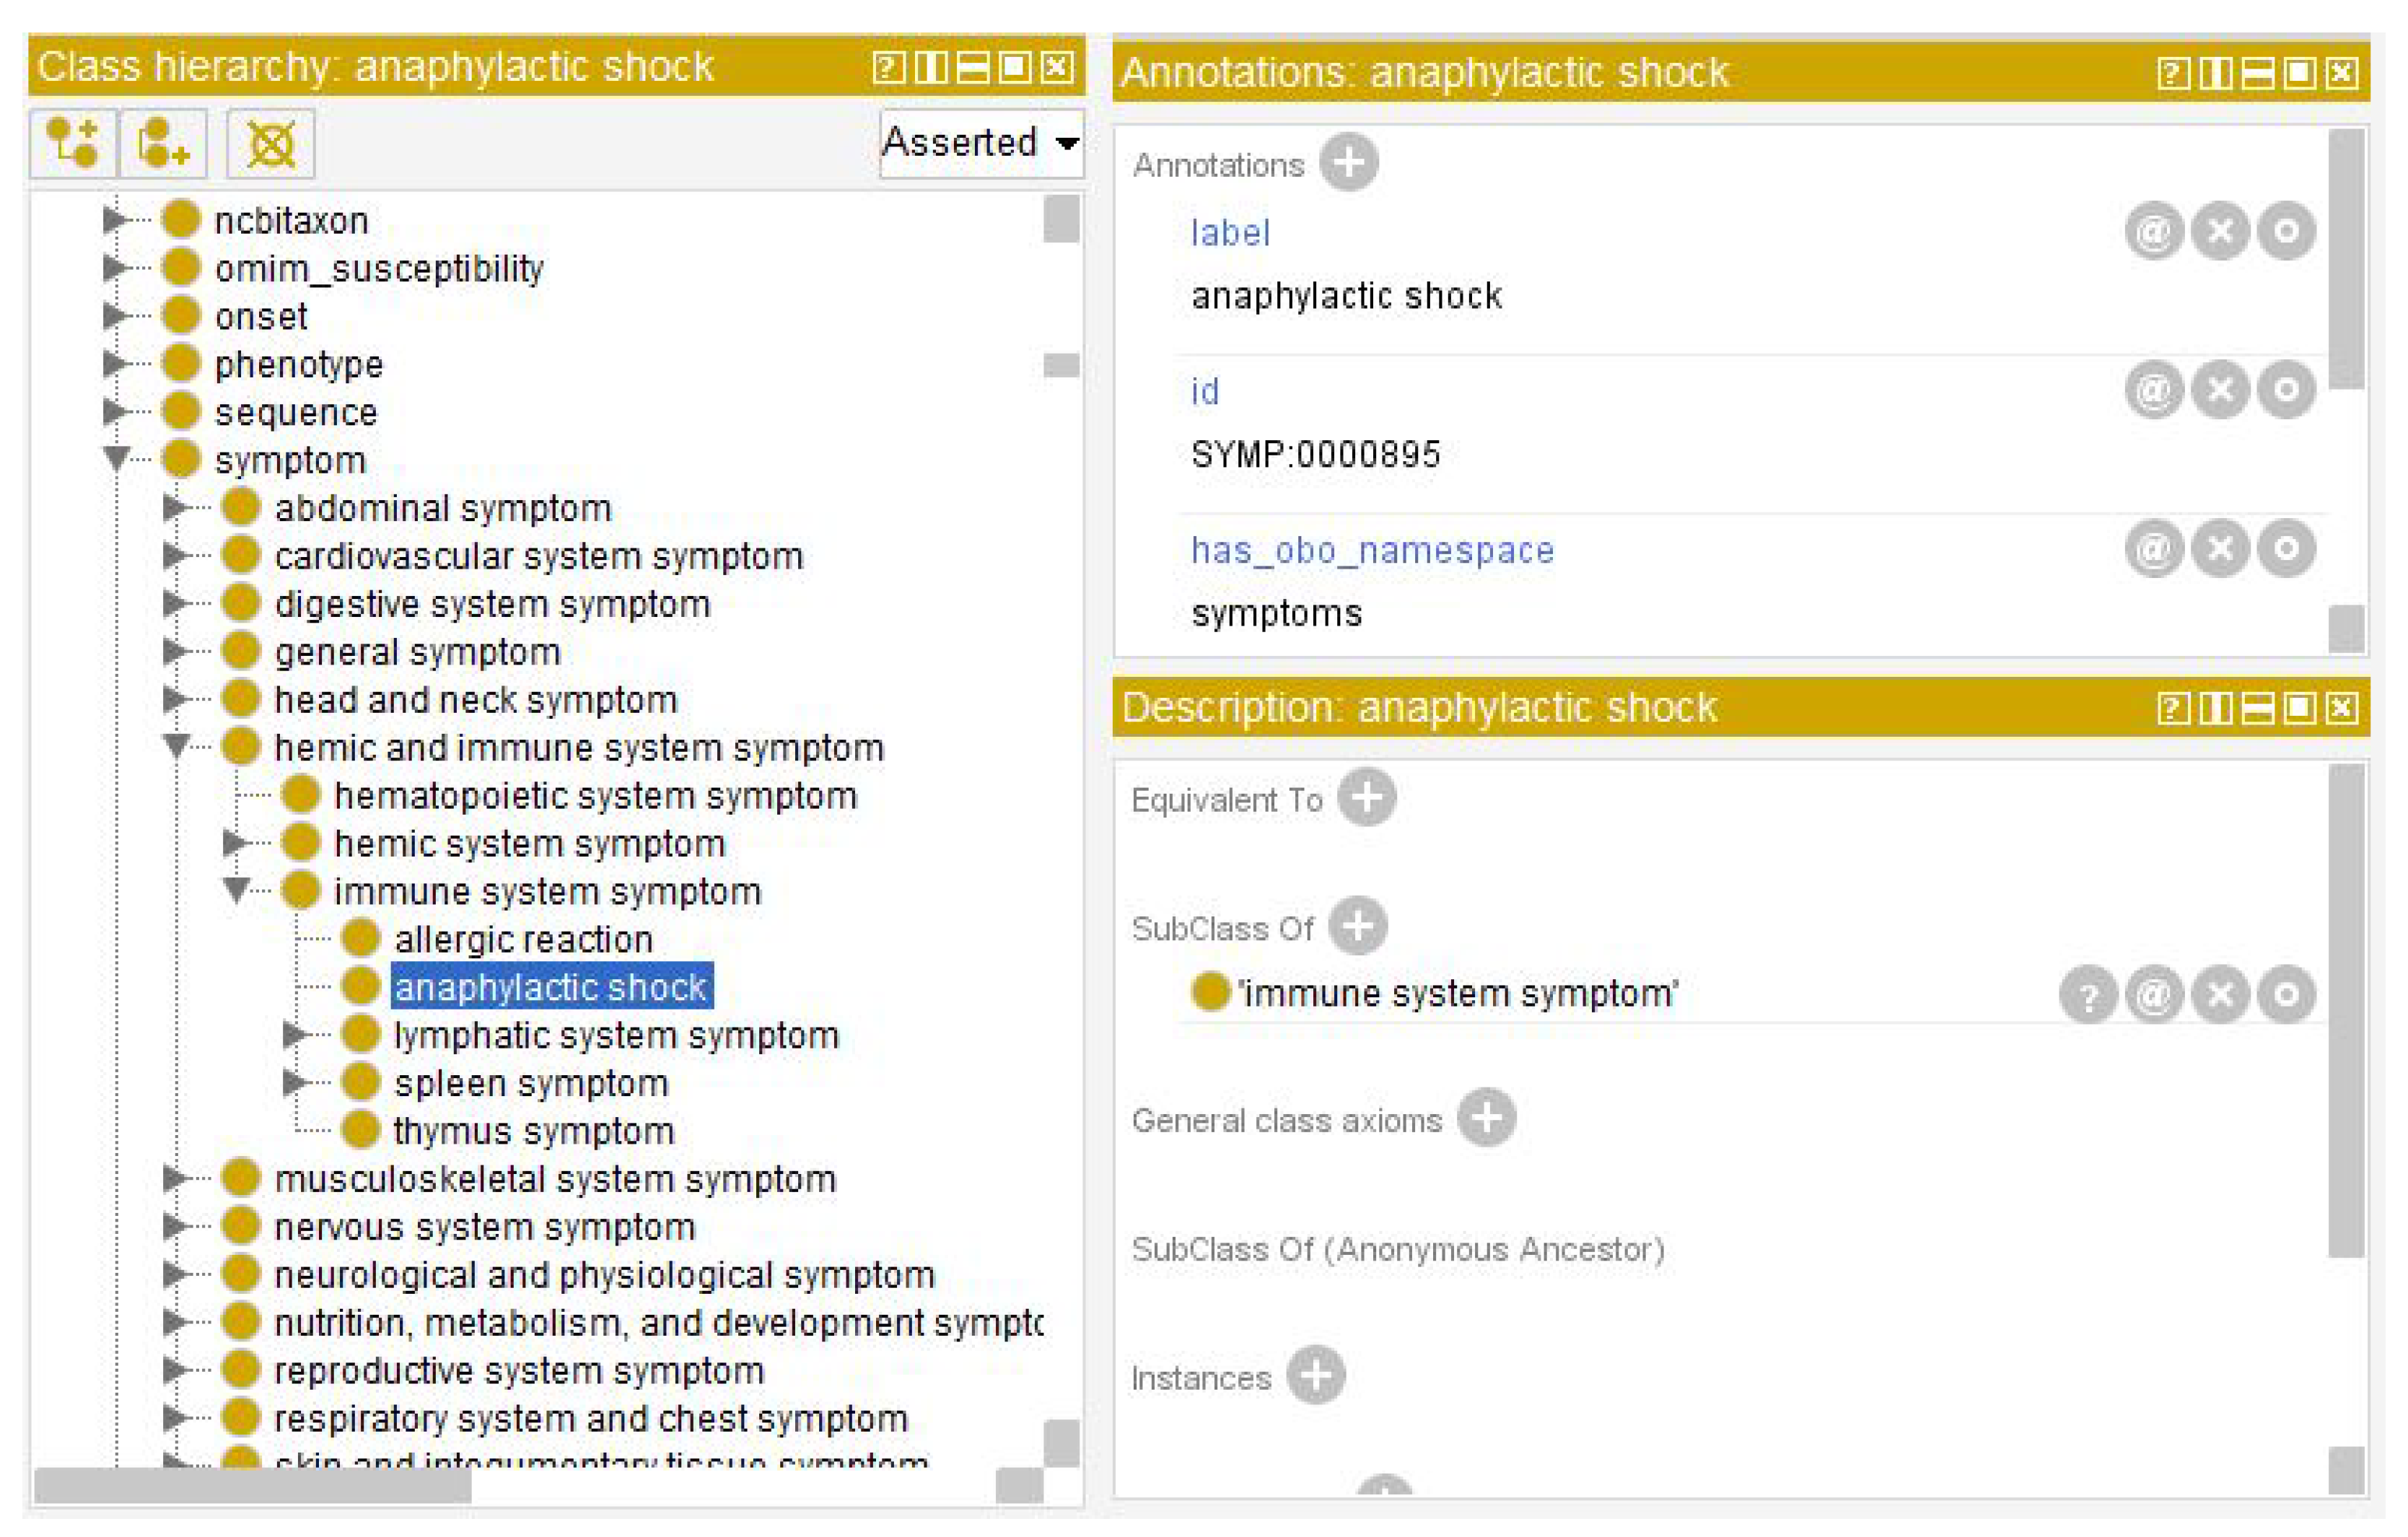Open help for the Annotations panel
The width and height of the screenshot is (2408, 1537).
(2172, 73)
